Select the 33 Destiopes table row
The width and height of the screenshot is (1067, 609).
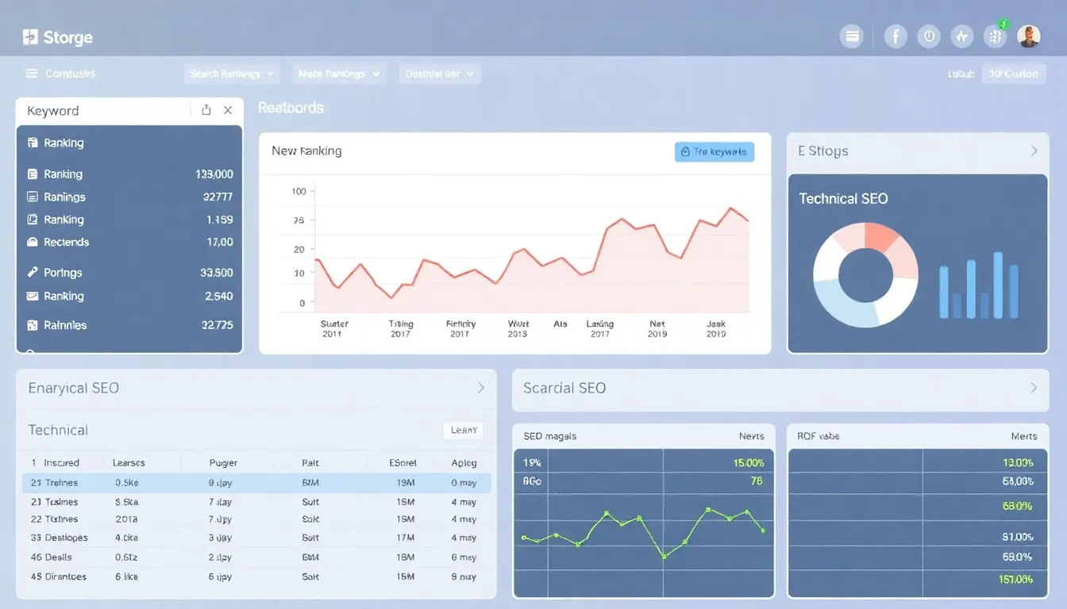[256, 538]
